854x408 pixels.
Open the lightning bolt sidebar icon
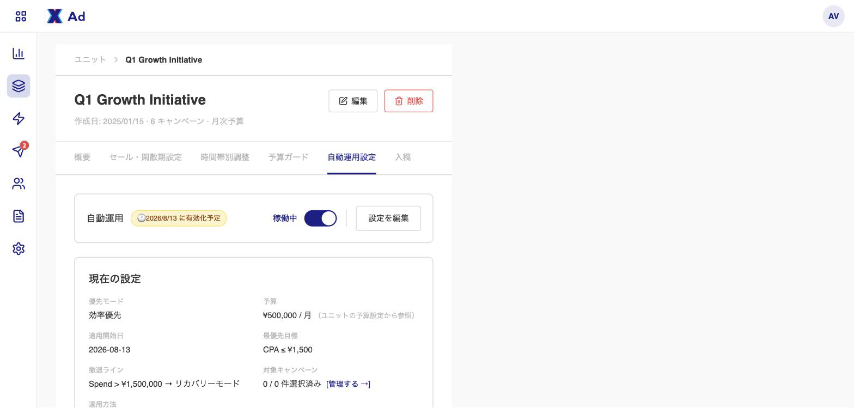pyautogui.click(x=19, y=119)
